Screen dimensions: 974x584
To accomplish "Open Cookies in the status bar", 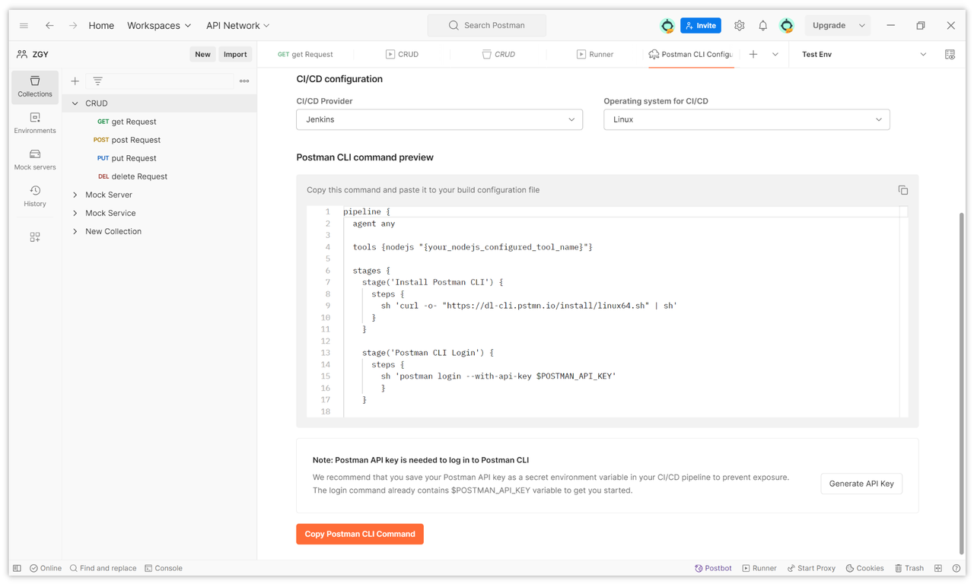I will (864, 568).
